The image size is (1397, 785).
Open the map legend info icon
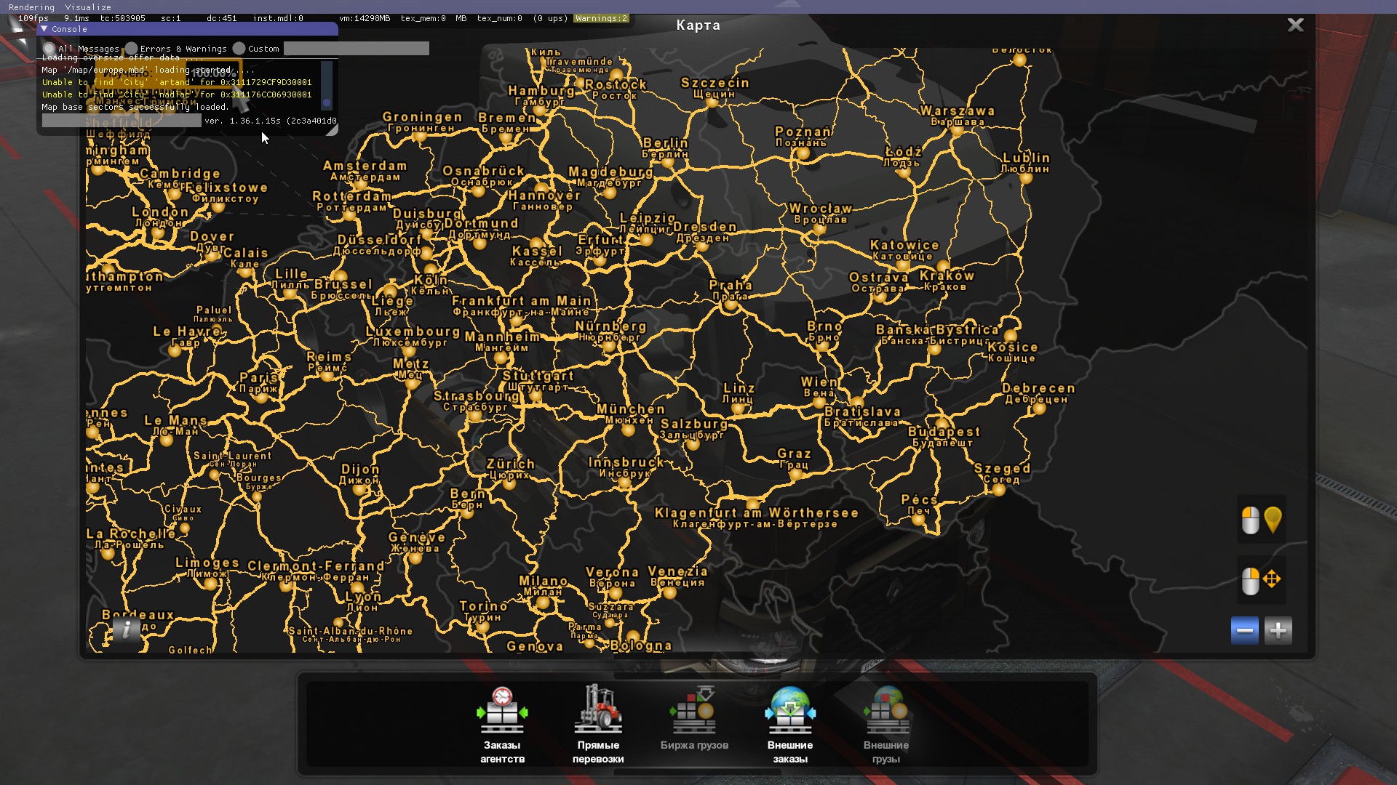127,629
